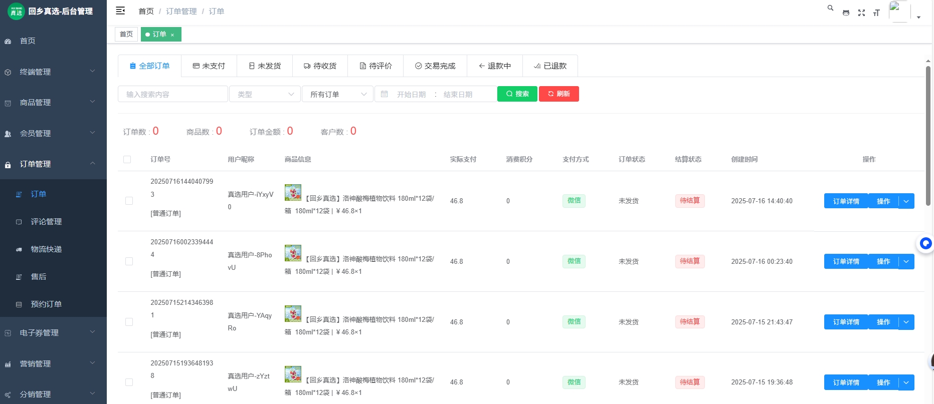Collapse the sidebar with the hamburger icon
Image resolution: width=934 pixels, height=404 pixels.
click(120, 11)
